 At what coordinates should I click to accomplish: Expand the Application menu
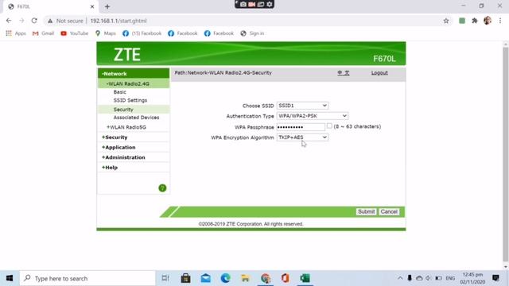119,147
